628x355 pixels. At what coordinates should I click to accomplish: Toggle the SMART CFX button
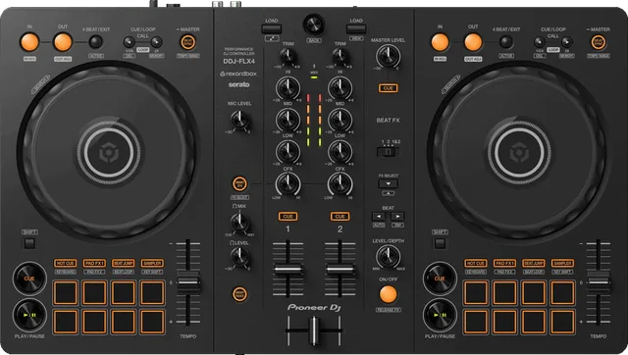pyautogui.click(x=239, y=183)
